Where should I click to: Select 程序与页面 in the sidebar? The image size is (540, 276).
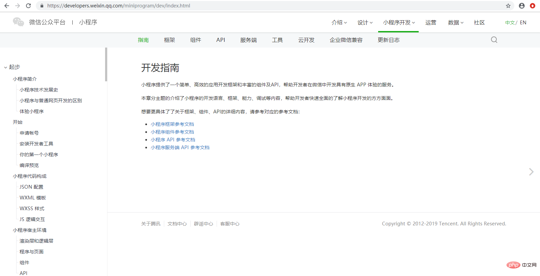pos(31,252)
